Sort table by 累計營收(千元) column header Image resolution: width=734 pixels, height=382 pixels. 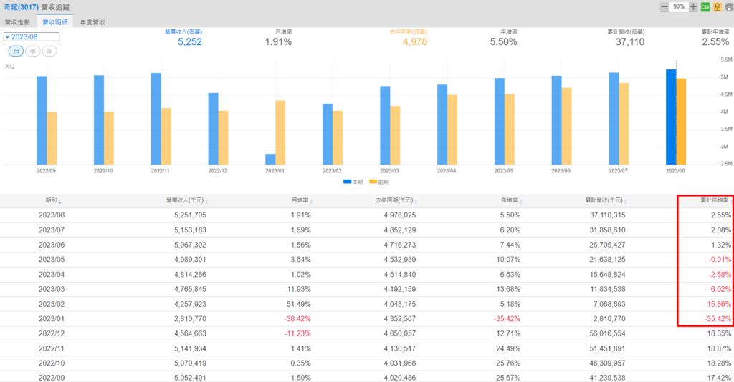pos(606,200)
